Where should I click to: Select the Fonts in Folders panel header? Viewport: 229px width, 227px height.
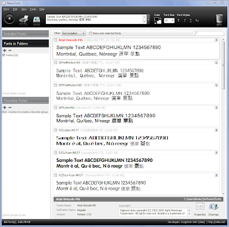[x=25, y=43]
